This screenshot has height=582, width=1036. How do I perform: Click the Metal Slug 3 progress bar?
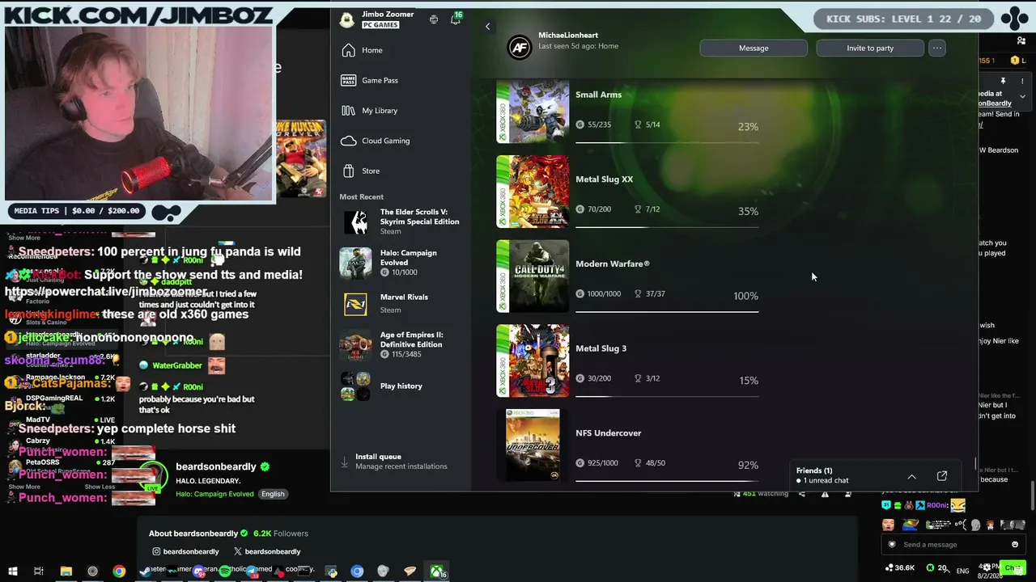tap(667, 397)
